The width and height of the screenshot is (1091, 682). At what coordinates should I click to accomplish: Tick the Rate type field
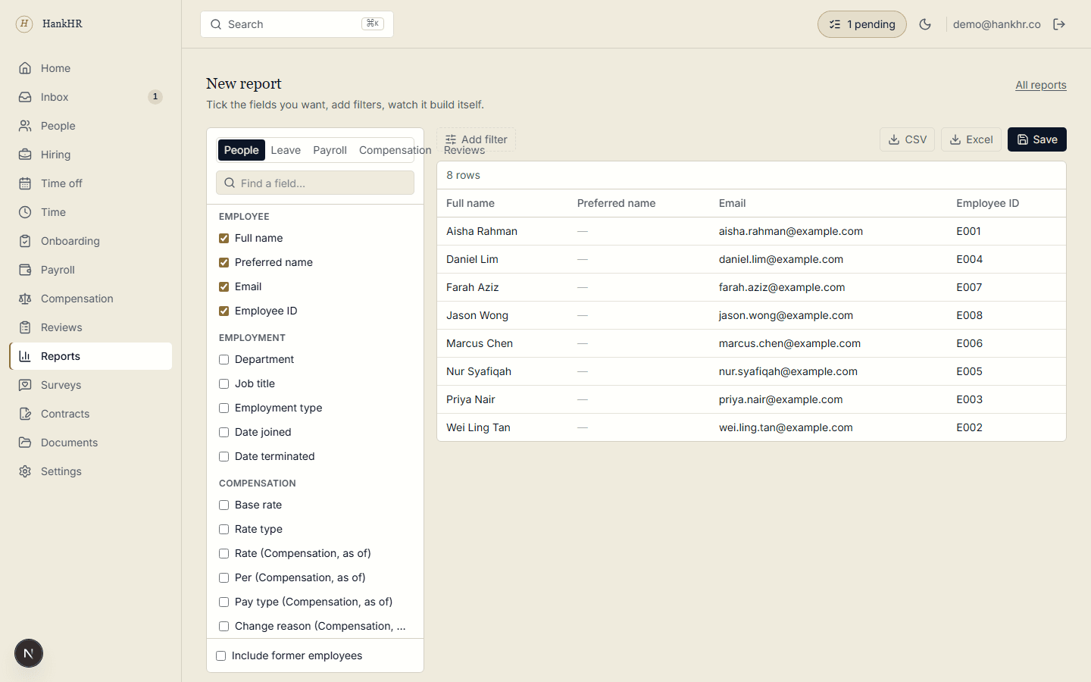[224, 529]
